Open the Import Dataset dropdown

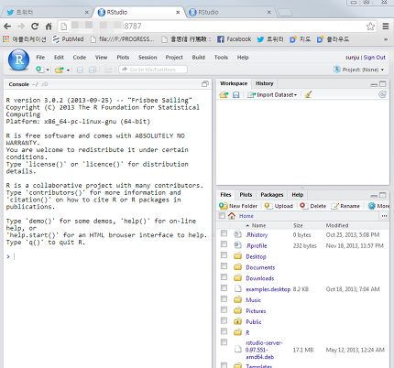coord(272,94)
